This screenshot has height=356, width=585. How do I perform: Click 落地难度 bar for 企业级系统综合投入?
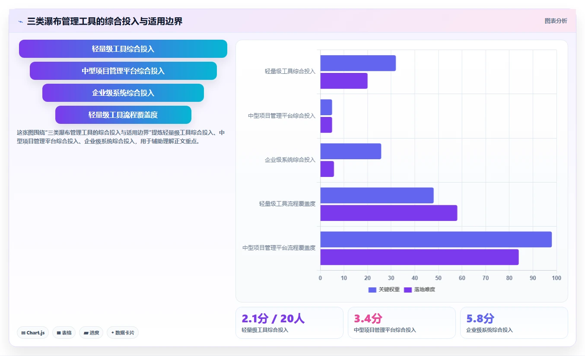[327, 169]
